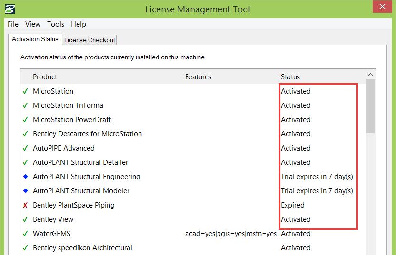Image resolution: width=396 pixels, height=255 pixels.
Task: Open the File menu
Action: tap(13, 24)
